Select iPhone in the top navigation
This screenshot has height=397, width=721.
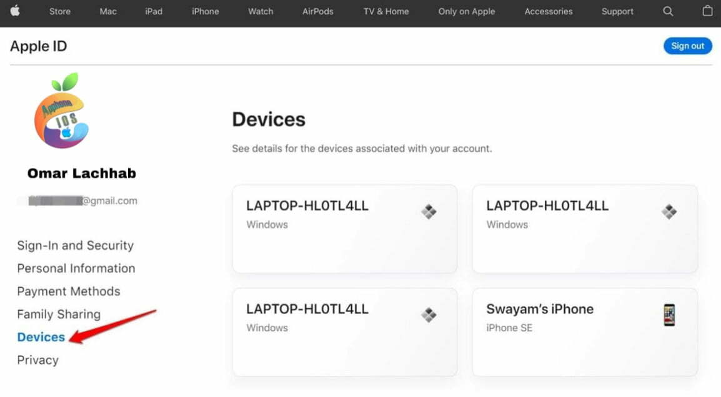pos(205,11)
